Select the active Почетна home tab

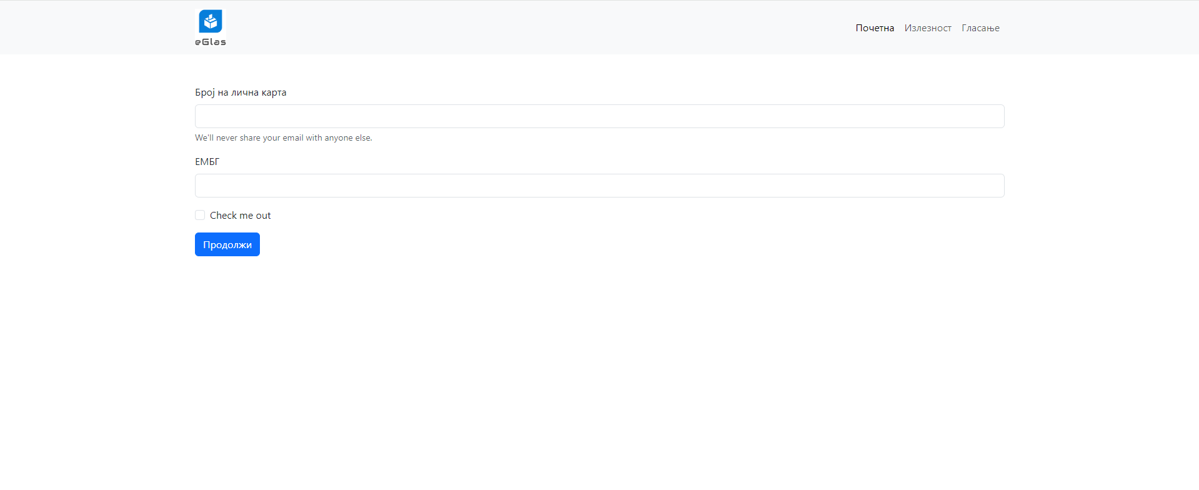point(875,28)
